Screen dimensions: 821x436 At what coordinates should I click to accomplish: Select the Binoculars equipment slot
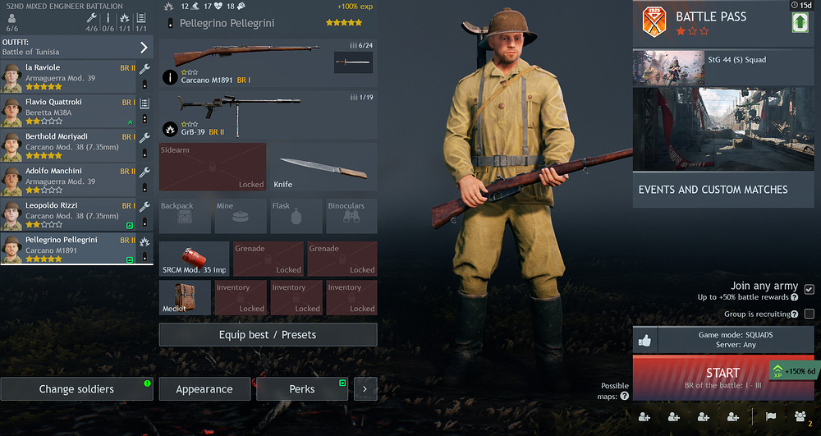pos(351,216)
